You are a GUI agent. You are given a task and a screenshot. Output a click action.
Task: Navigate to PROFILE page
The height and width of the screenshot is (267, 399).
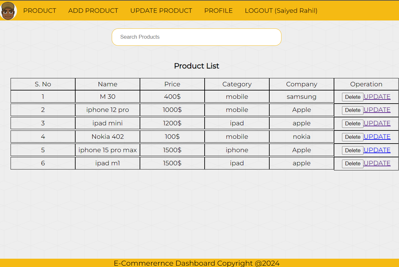[218, 11]
